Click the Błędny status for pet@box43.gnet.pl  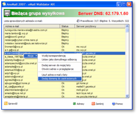(65, 37)
